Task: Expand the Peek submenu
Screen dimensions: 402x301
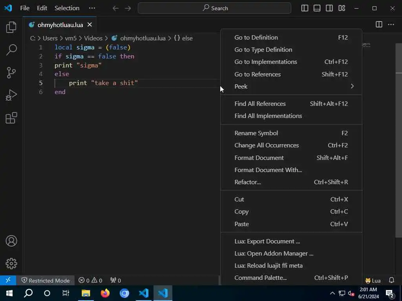Action: click(291, 87)
